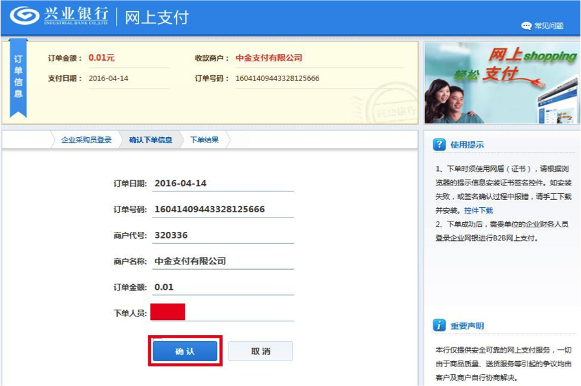
Task: Select the 商户代号 field showing 320336
Action: pos(222,235)
